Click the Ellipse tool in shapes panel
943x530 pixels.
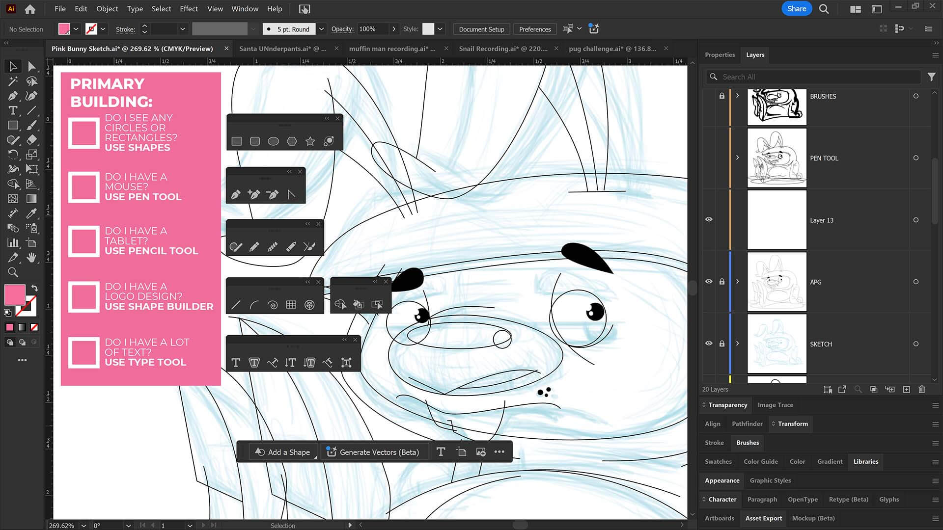[x=273, y=141]
